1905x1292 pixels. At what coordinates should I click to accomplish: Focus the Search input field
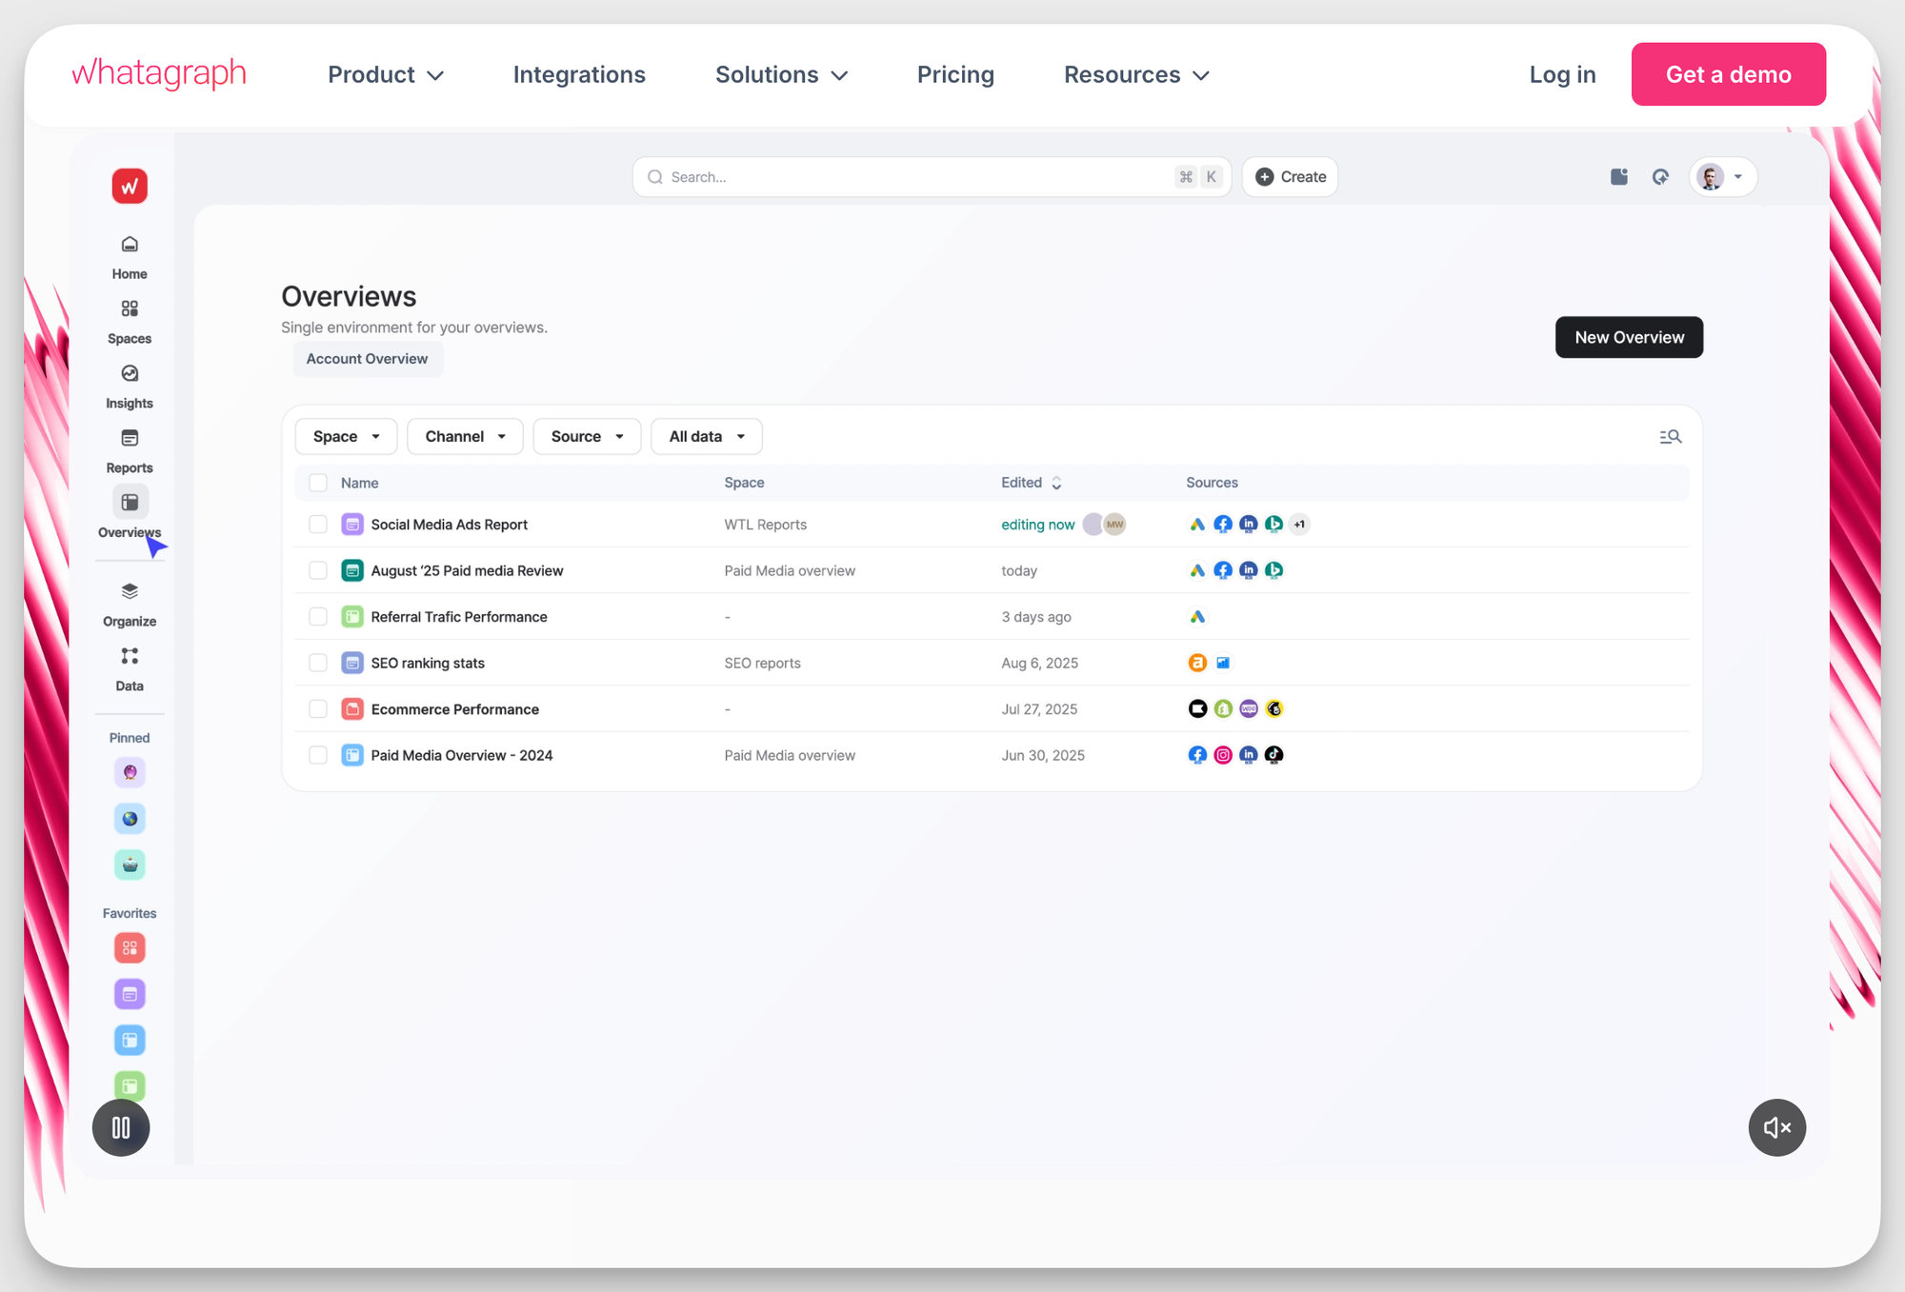pyautogui.click(x=932, y=177)
